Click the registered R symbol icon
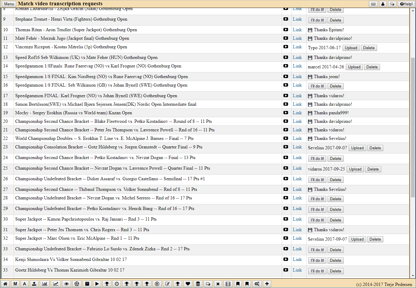 click(157, 284)
